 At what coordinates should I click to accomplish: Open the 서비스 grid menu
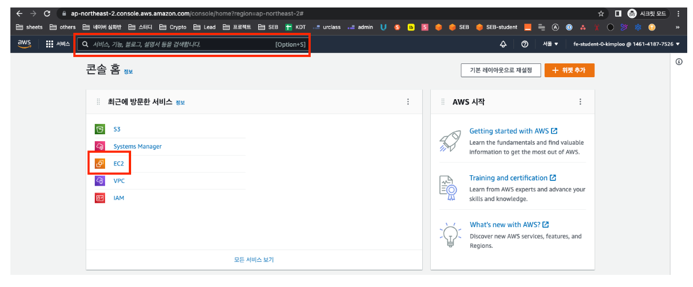coord(58,44)
